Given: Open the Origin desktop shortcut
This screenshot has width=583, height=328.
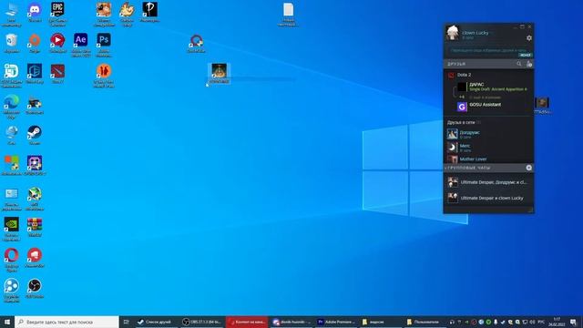Looking at the screenshot, I should (x=35, y=42).
